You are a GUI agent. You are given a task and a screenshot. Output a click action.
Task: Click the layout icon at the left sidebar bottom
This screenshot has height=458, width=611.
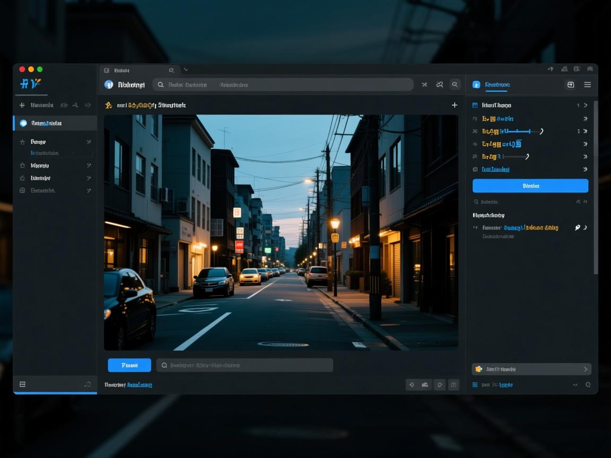point(23,384)
